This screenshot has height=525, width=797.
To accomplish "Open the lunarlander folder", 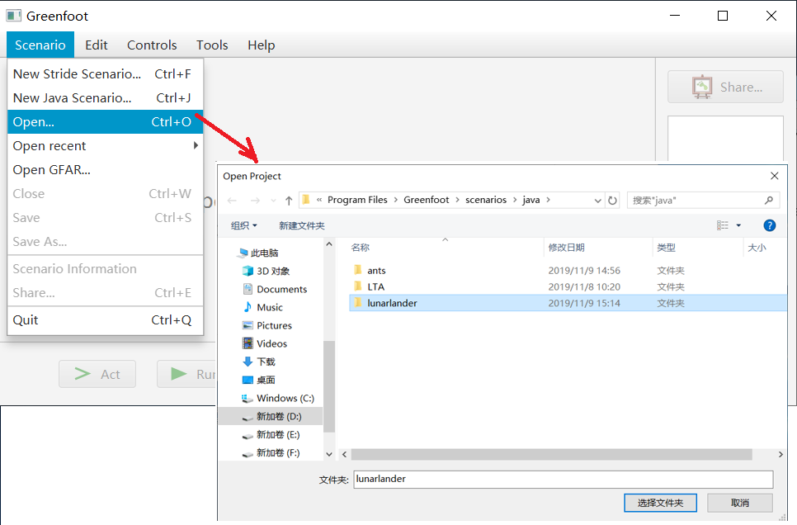I will coord(392,303).
